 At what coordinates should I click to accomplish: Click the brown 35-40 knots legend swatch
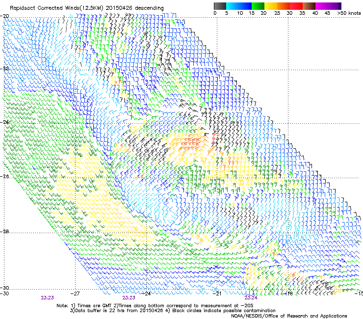pyautogui.click(x=309, y=6)
